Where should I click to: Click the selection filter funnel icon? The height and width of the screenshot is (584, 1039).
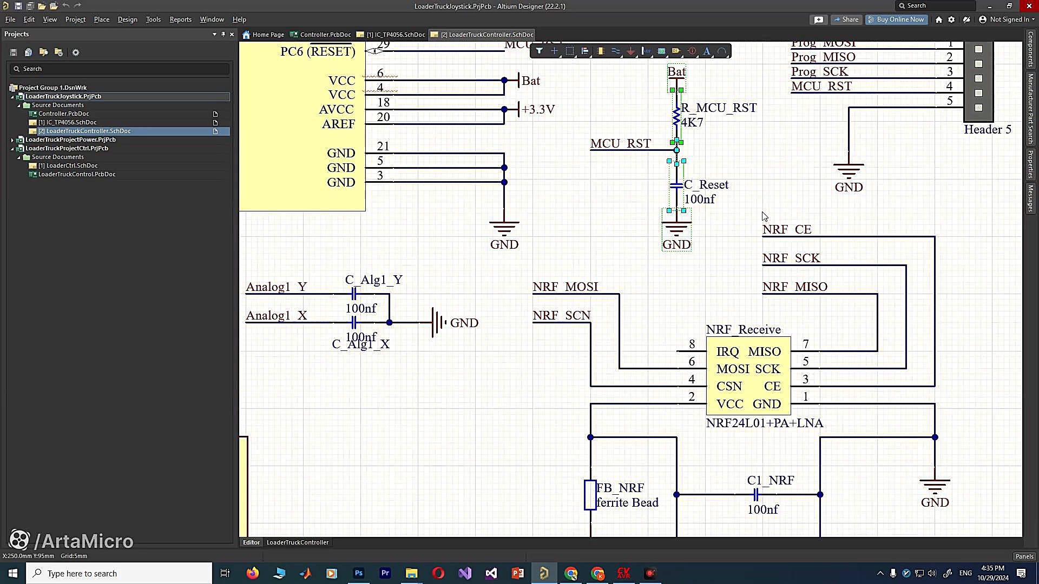pyautogui.click(x=539, y=51)
